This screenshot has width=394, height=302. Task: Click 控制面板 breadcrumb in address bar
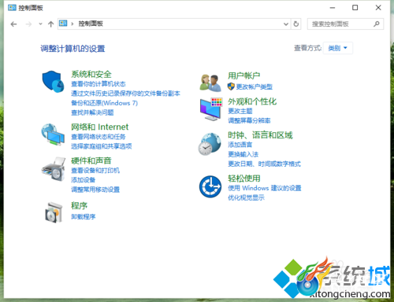click(x=91, y=24)
